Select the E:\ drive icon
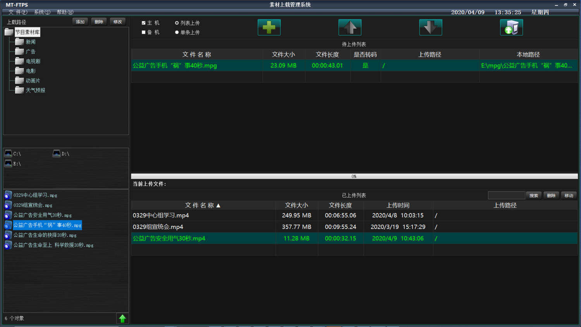The image size is (581, 327). click(x=8, y=163)
